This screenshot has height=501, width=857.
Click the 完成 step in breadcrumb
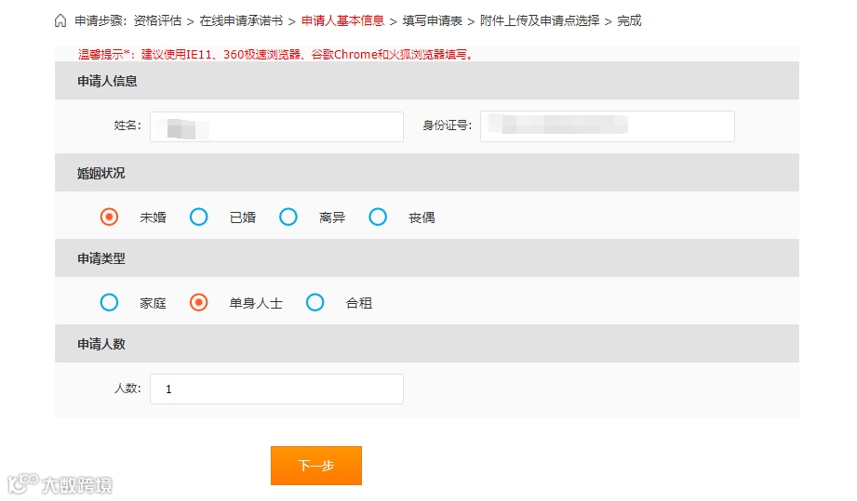(x=629, y=20)
